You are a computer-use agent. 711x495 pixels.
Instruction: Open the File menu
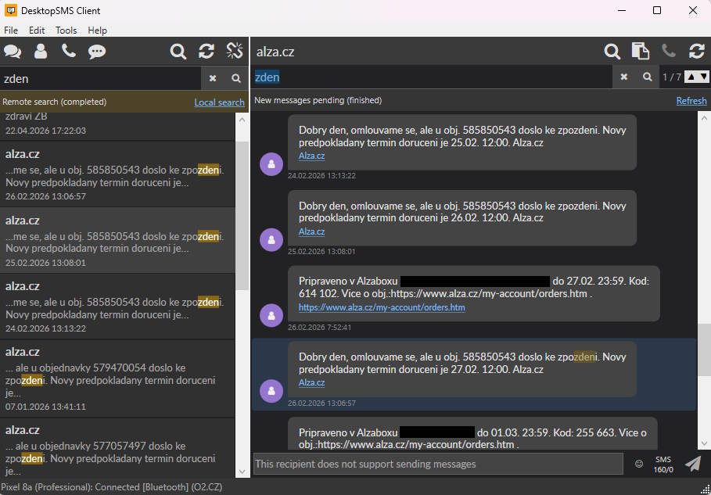(x=11, y=30)
